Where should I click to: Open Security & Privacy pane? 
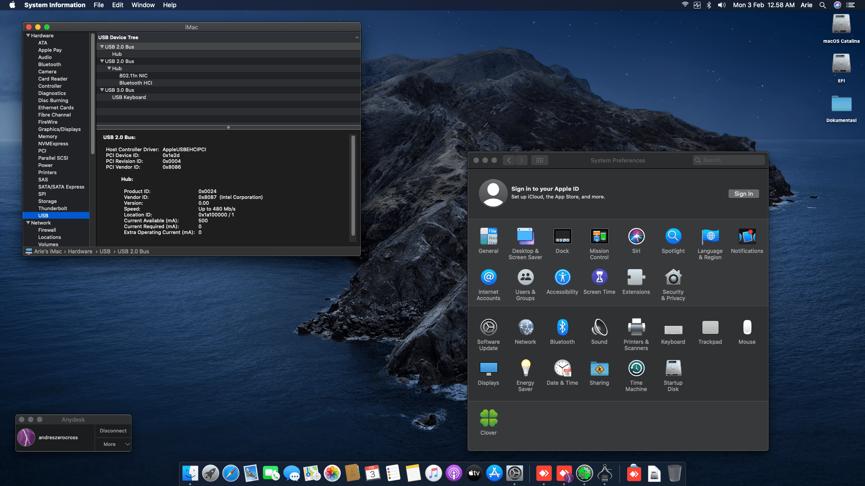click(673, 278)
